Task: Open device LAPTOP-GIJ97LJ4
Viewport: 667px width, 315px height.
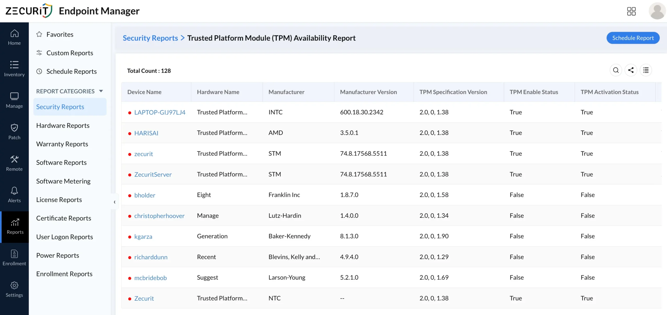Action: coord(160,112)
